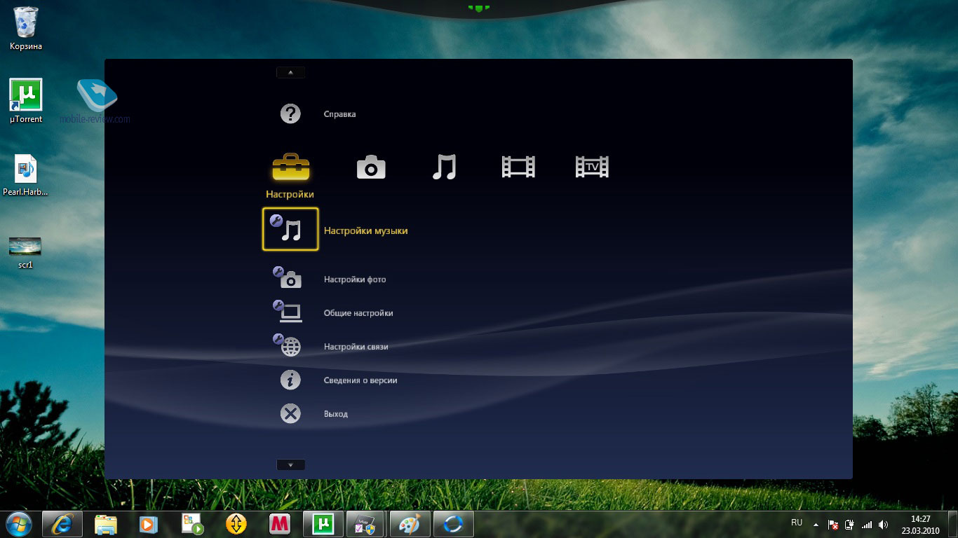Select the Video film strip category

(518, 167)
